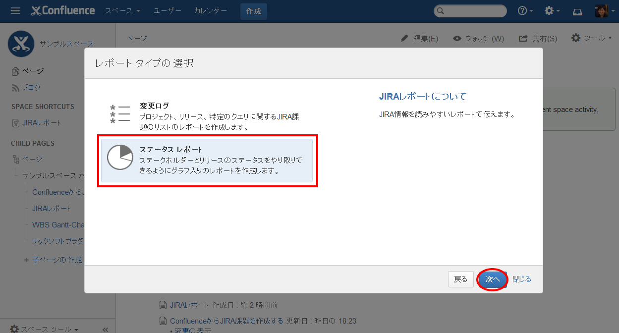Image resolution: width=619 pixels, height=333 pixels.
Task: Open the ツール dropdown on the page
Action: pyautogui.click(x=591, y=38)
